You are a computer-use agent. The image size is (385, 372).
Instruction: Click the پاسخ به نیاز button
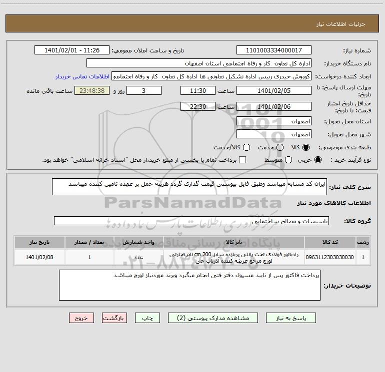click(x=291, y=318)
